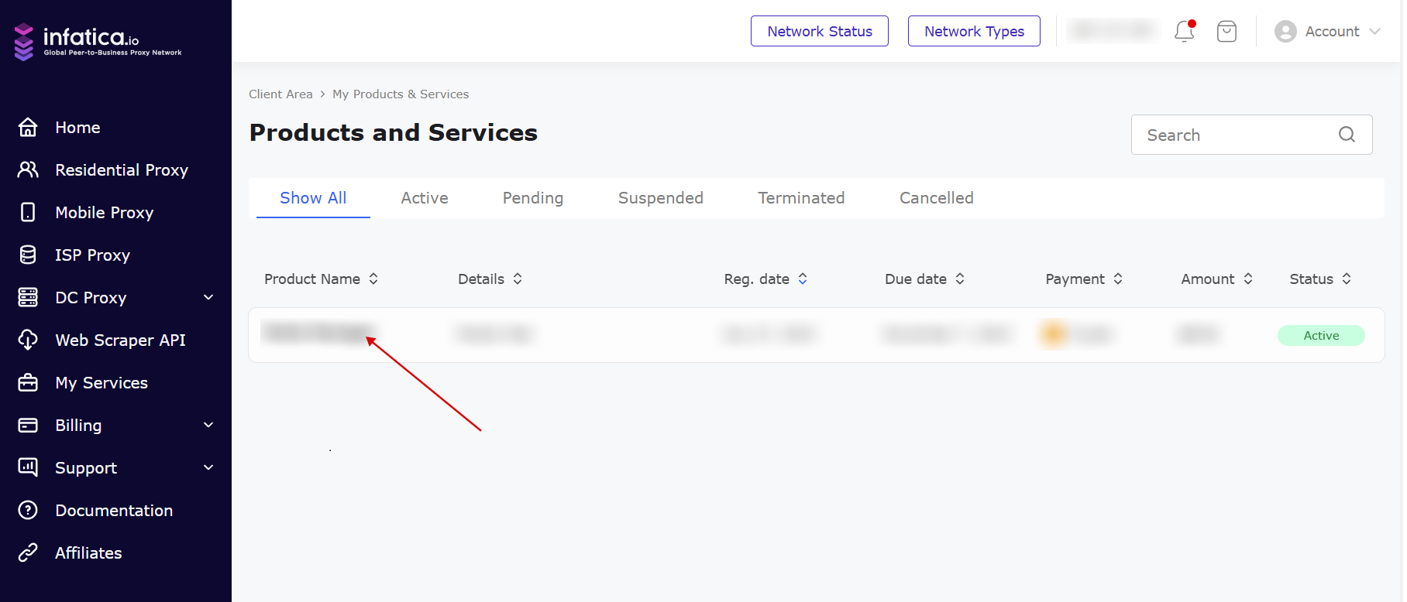The width and height of the screenshot is (1407, 602).
Task: Sort by Product Name arrows
Action: point(373,279)
